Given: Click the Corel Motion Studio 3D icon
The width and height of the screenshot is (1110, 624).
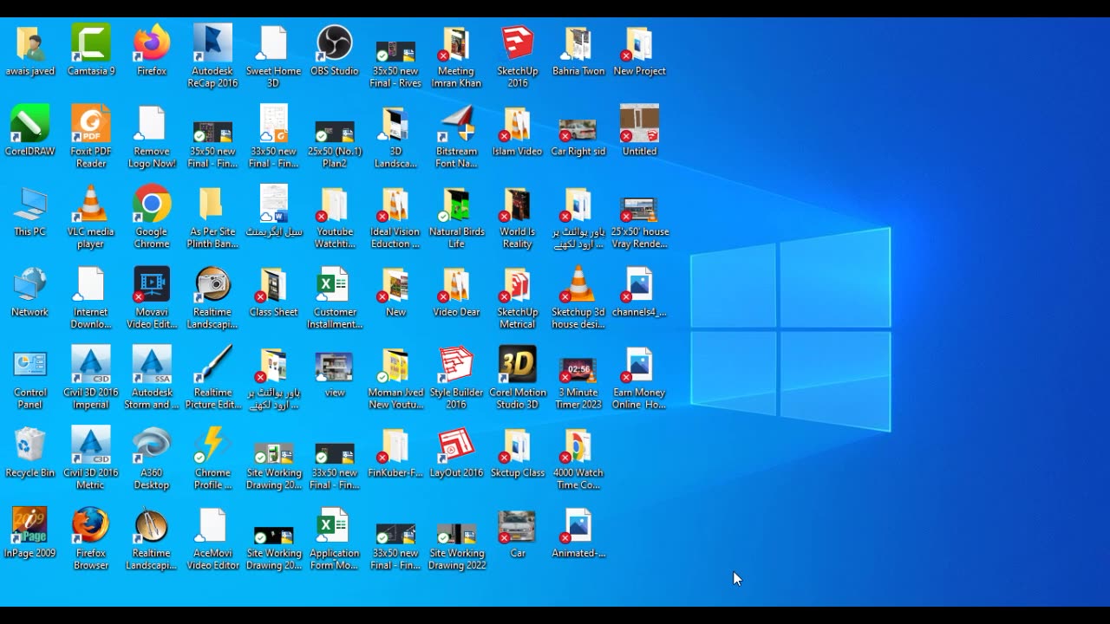Looking at the screenshot, I should point(518,365).
